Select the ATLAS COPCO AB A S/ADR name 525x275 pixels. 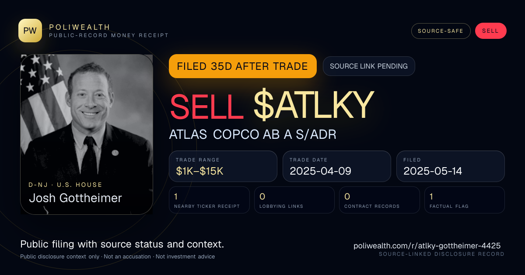pos(252,134)
